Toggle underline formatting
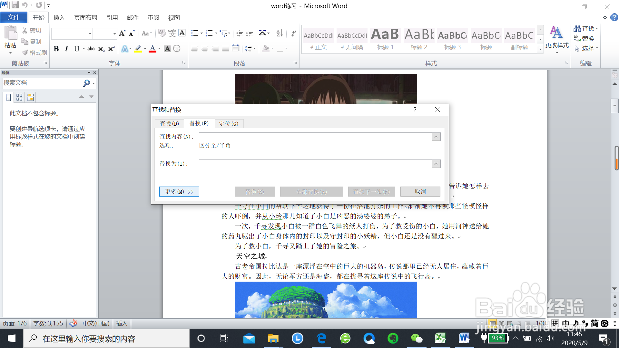Screen dimensions: 619x348 pyautogui.click(x=76, y=49)
